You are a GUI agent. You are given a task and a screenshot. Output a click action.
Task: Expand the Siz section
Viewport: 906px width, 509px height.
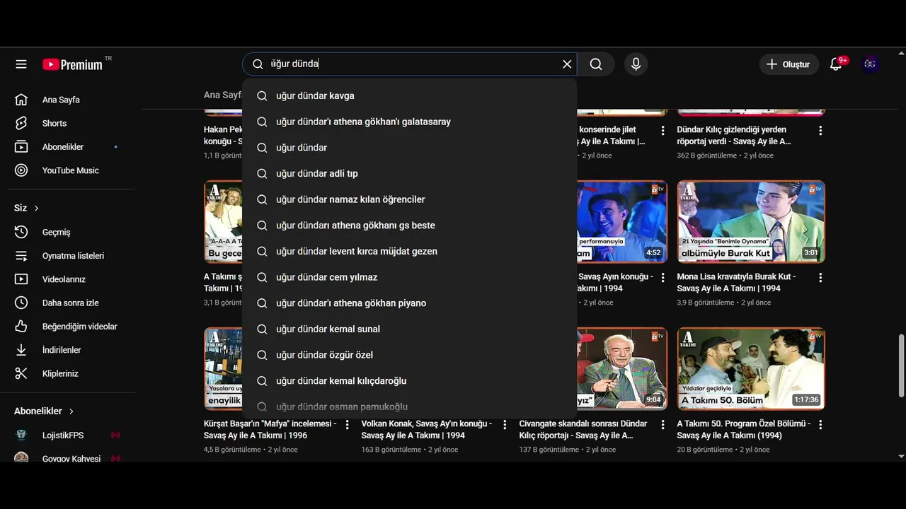[27, 208]
